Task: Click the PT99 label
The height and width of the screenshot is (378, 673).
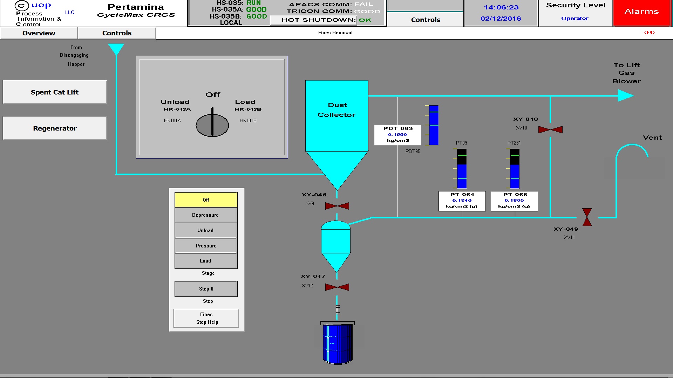Action: tap(461, 143)
